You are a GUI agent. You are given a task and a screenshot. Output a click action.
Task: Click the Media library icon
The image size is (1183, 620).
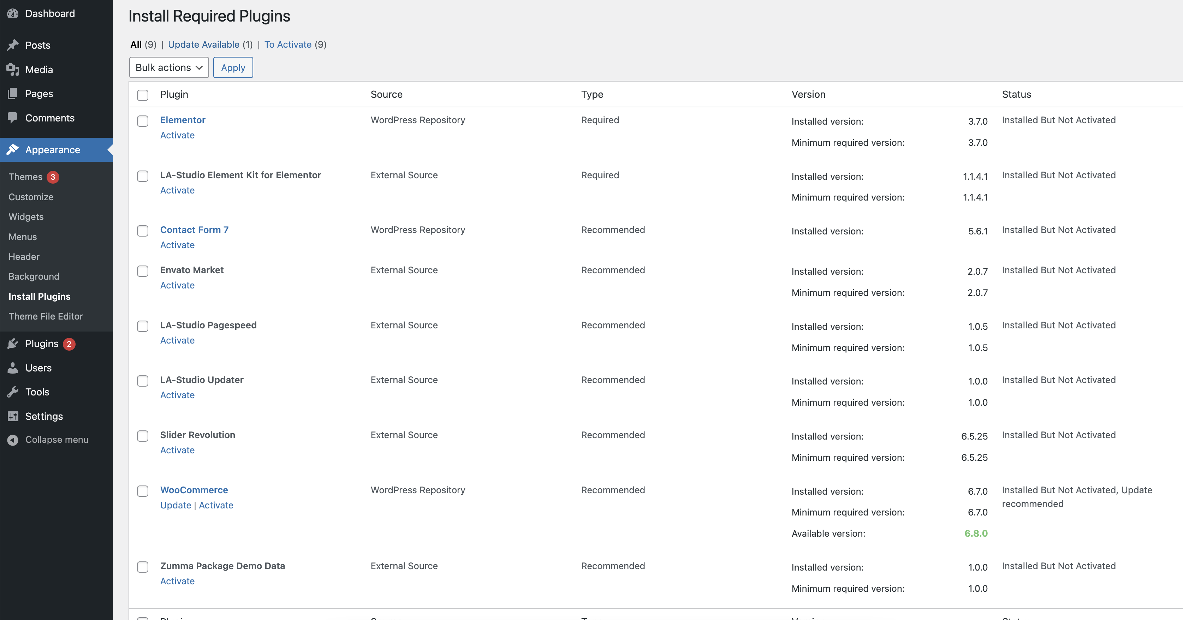(13, 69)
